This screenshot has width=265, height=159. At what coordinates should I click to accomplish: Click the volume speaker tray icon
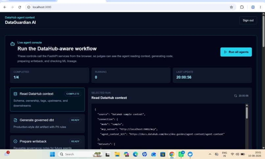point(237,154)
